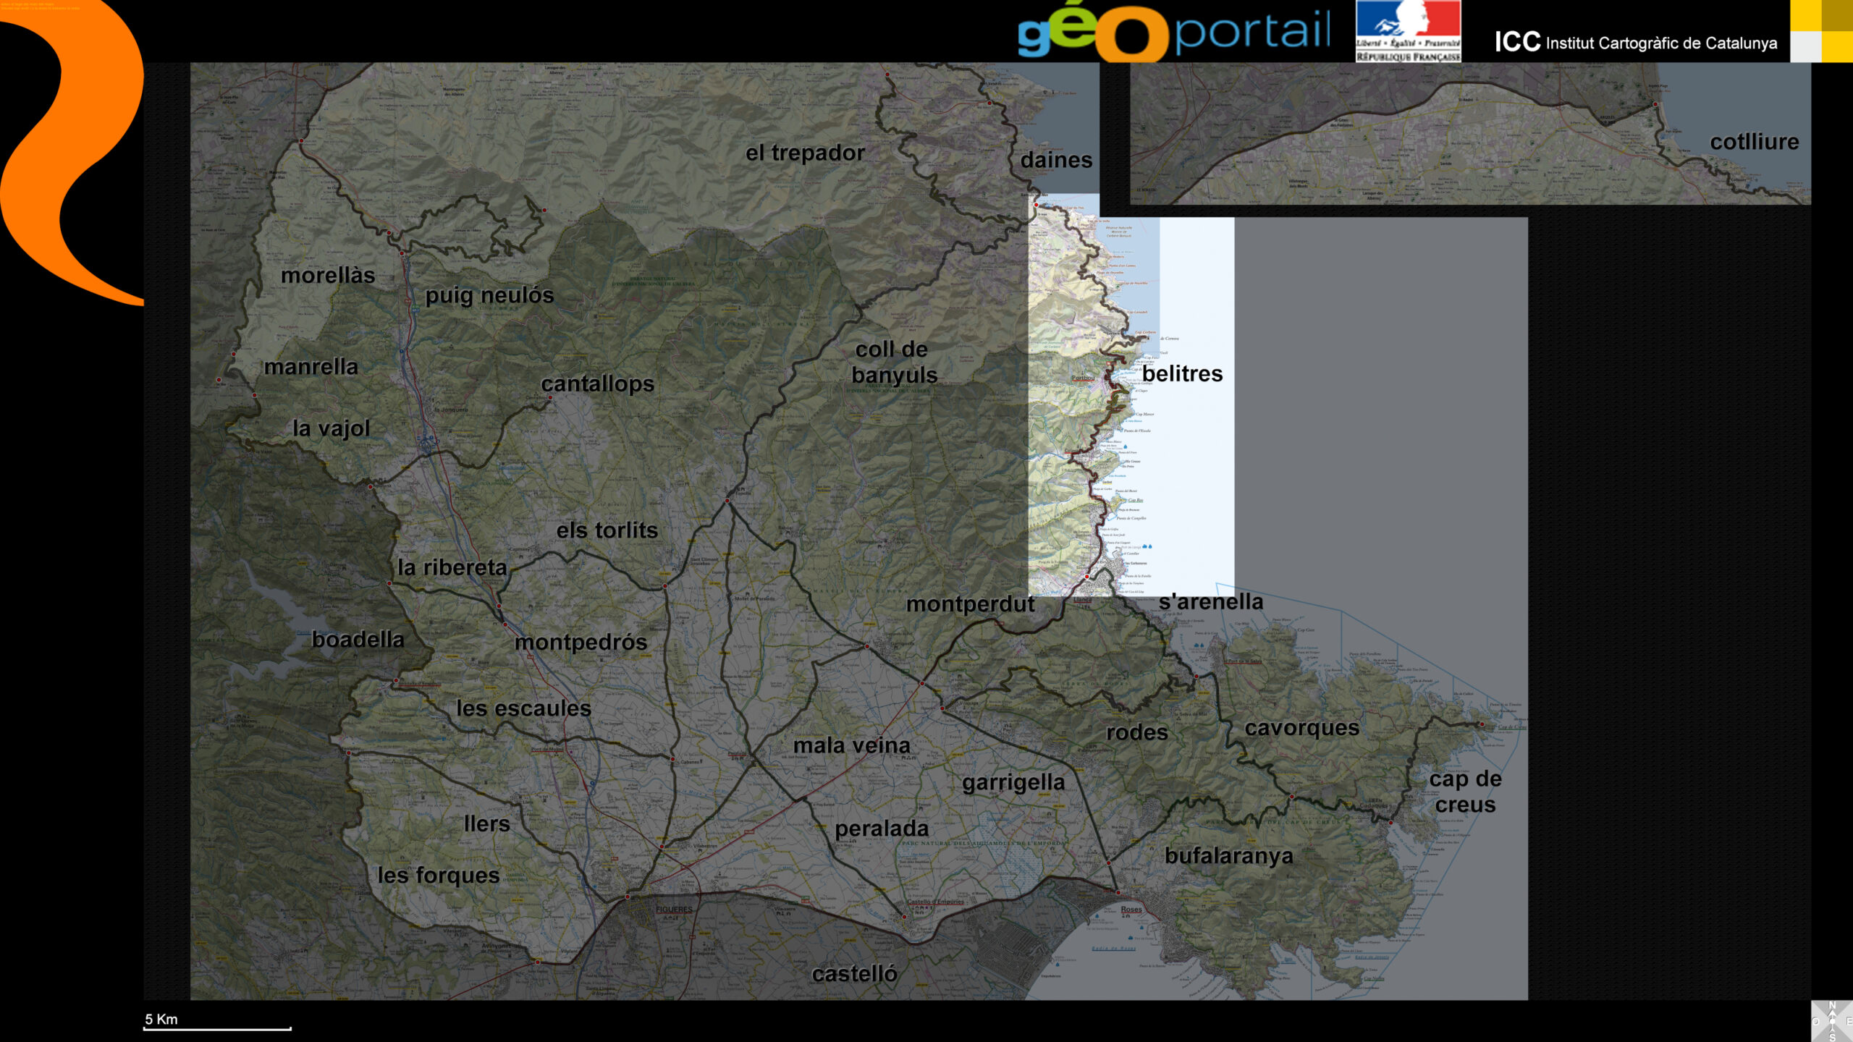1853x1042 pixels.
Task: Click the puig neulós map label
Action: pos(489,295)
